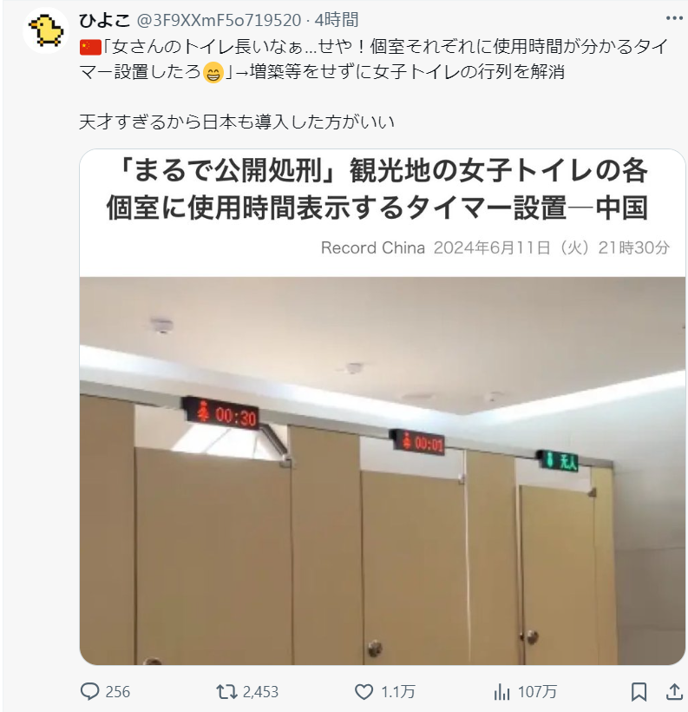This screenshot has width=688, height=712.
Task: Click the reply count 256
Action: point(117,692)
